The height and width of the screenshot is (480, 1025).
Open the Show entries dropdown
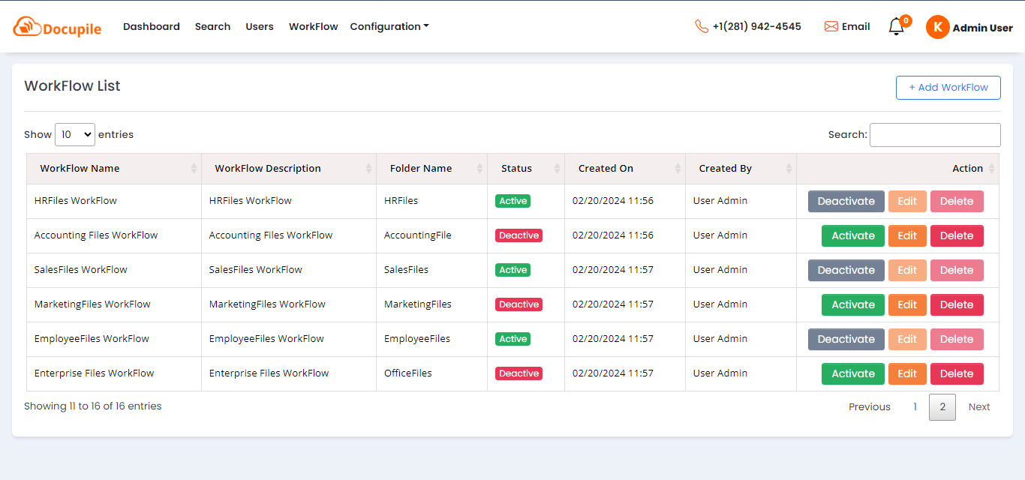point(75,134)
